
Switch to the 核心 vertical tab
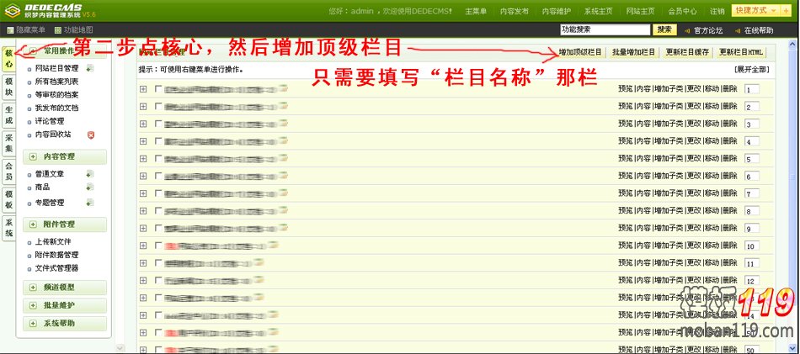(x=8, y=59)
